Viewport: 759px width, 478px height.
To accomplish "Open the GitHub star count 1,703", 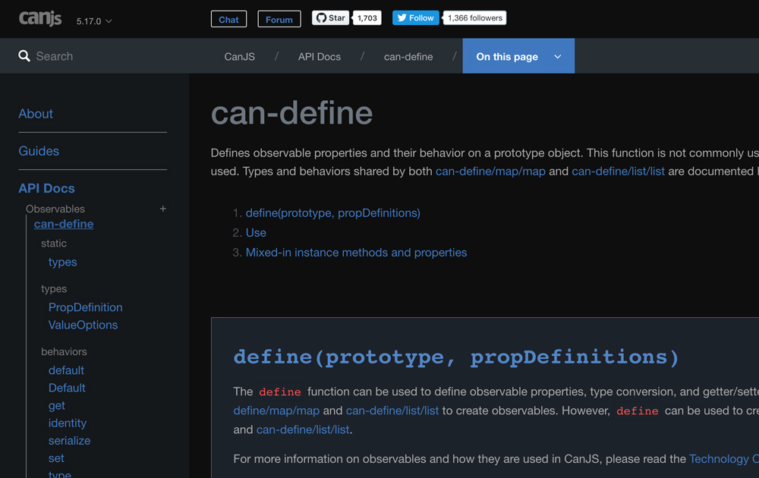I will (367, 18).
